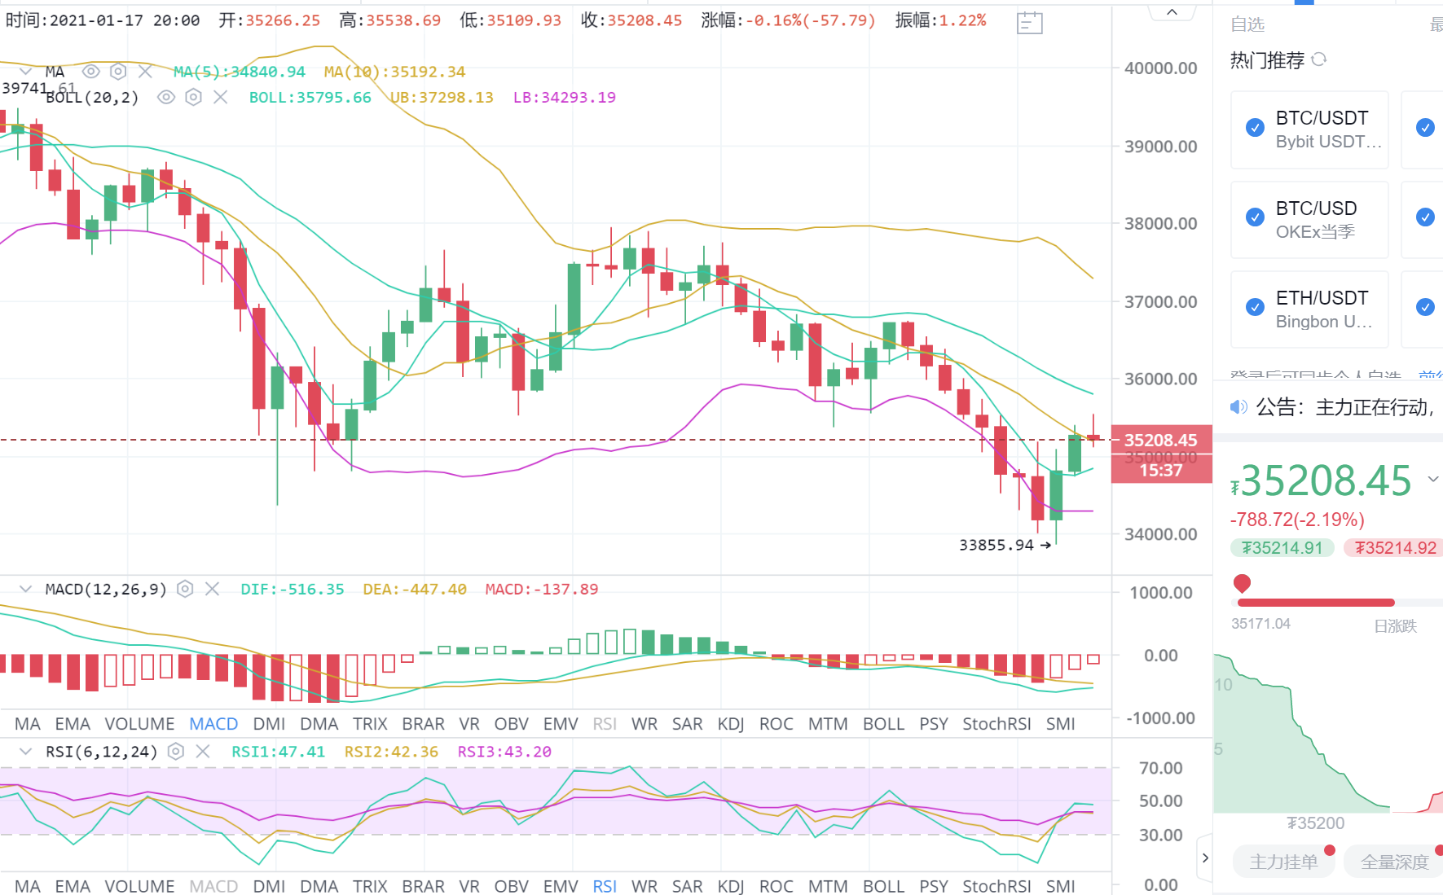Toggle the BTC/USD OKEx check mark
1443x895 pixels.
click(x=1256, y=217)
